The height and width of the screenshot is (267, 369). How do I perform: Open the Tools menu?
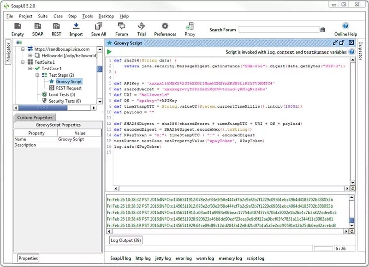(87, 16)
